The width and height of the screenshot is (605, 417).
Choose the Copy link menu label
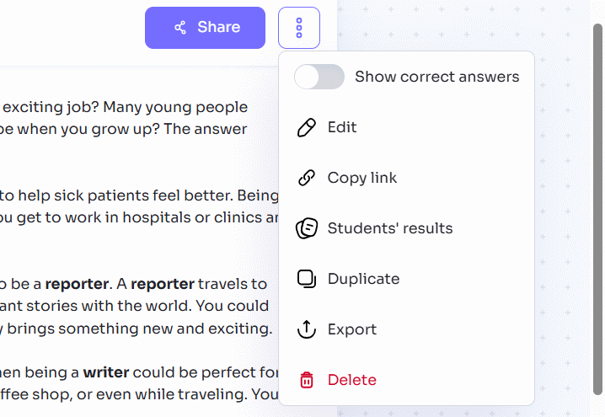tap(362, 178)
